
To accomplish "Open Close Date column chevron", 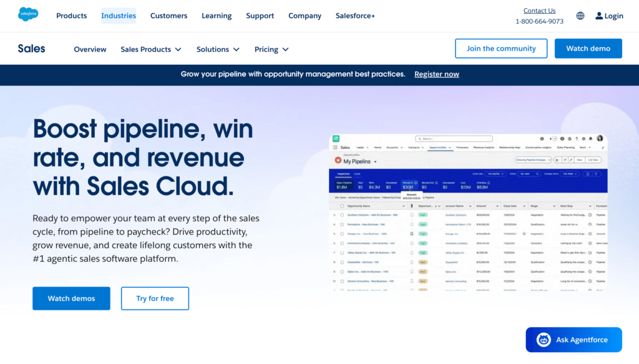I will 524,206.
